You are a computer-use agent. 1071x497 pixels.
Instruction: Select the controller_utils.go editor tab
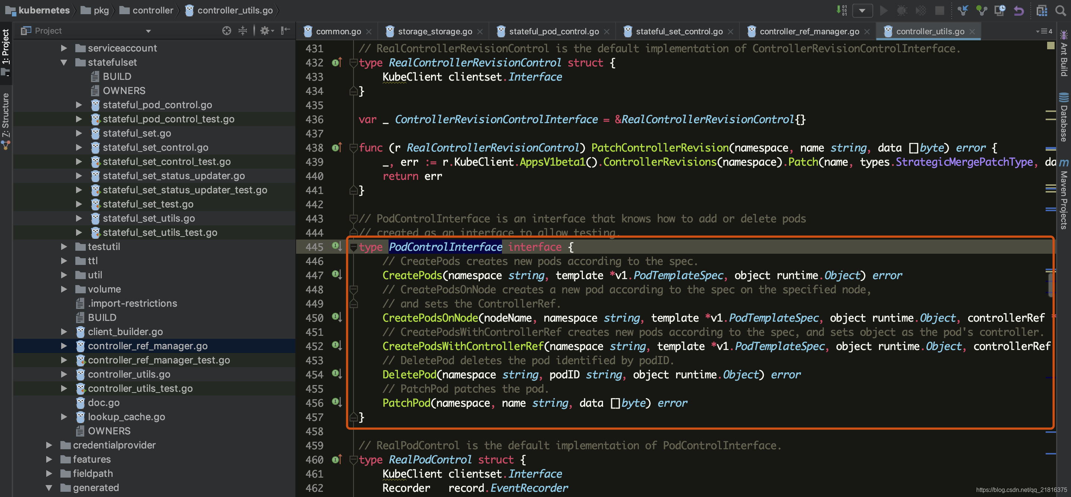tap(930, 32)
